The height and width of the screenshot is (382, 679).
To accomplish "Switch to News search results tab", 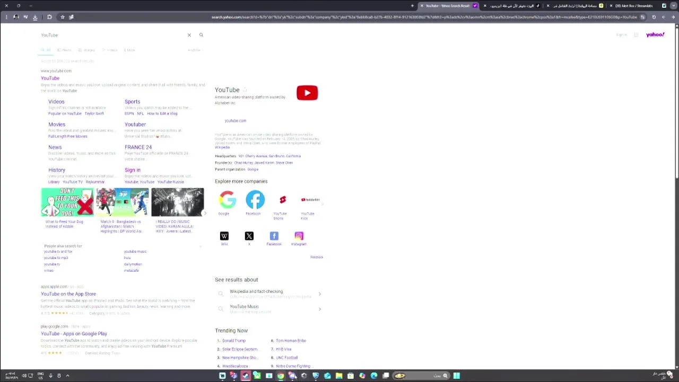I will pos(64,50).
